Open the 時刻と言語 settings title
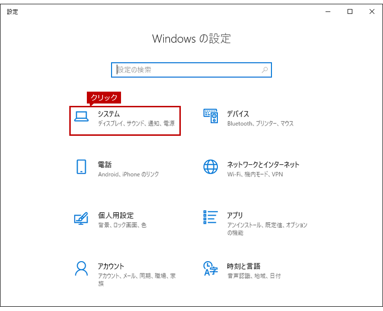The width and height of the screenshot is (383, 311). (243, 266)
